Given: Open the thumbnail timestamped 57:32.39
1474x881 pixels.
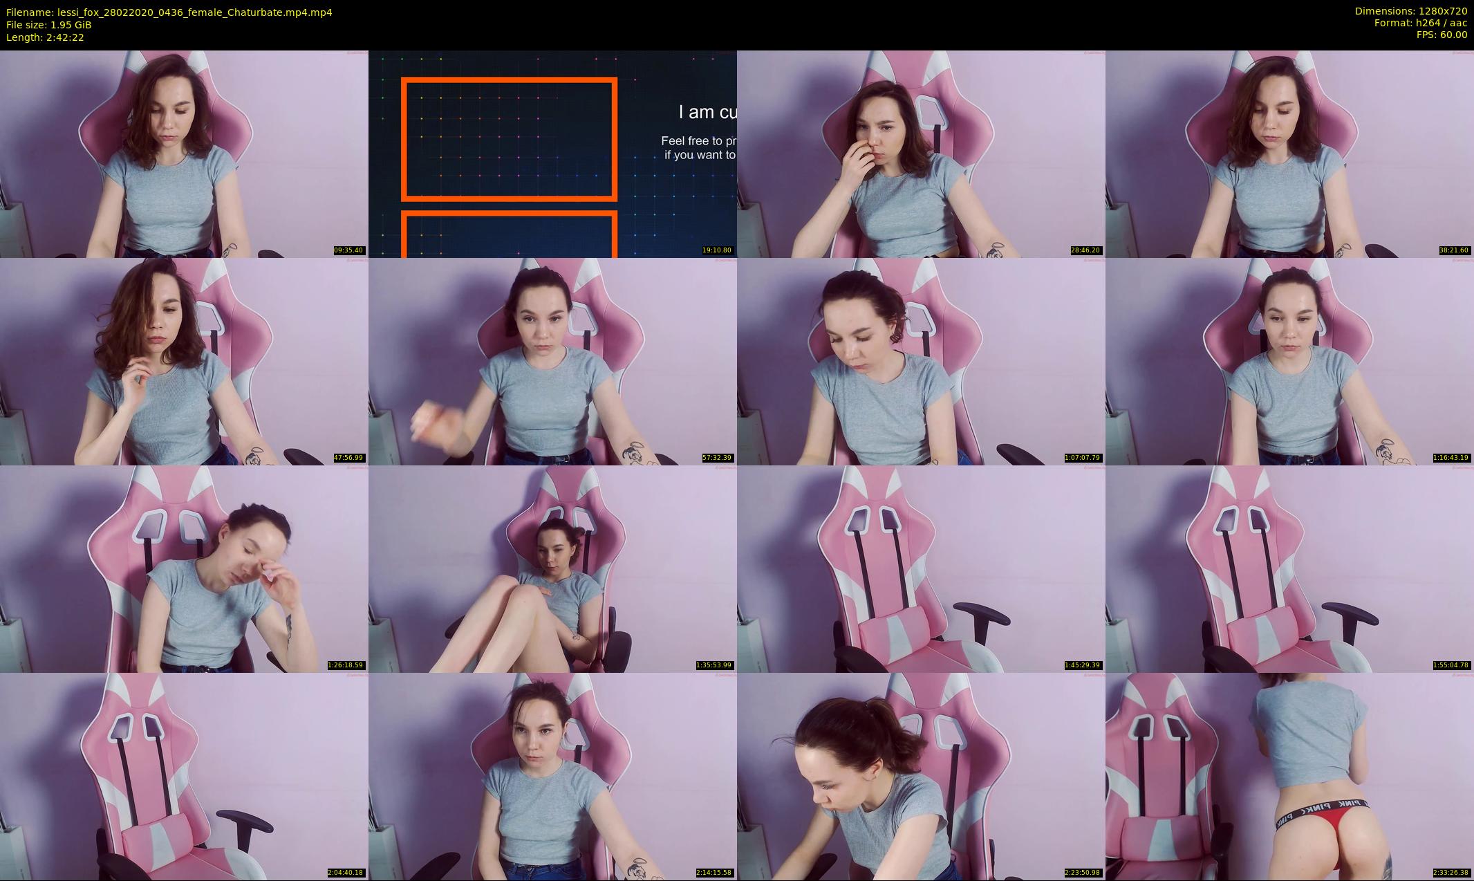Looking at the screenshot, I should [x=552, y=361].
